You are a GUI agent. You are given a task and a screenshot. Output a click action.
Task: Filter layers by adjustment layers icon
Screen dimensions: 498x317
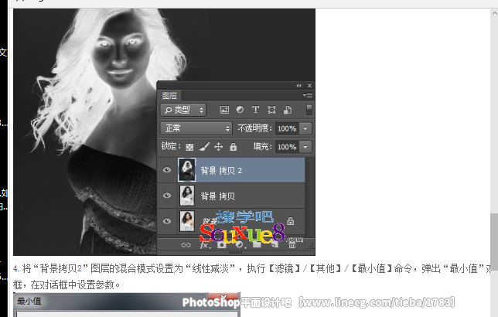(x=240, y=110)
